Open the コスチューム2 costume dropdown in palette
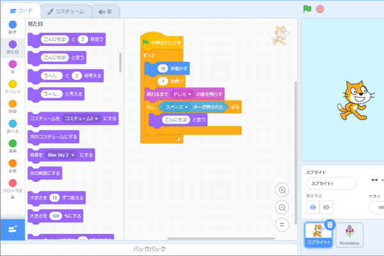 (81, 118)
